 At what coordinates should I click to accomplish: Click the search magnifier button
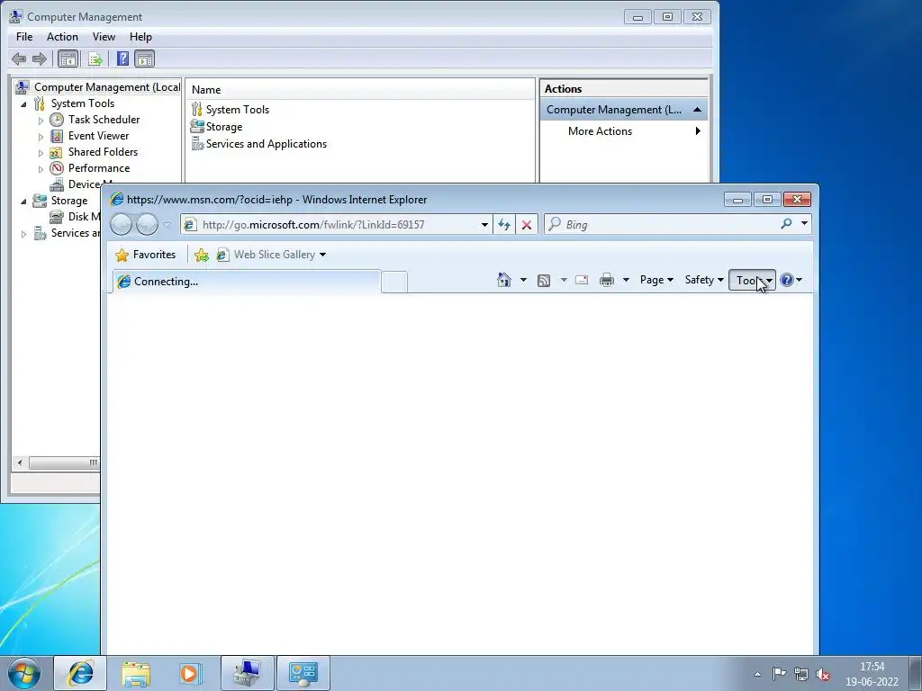tap(786, 224)
